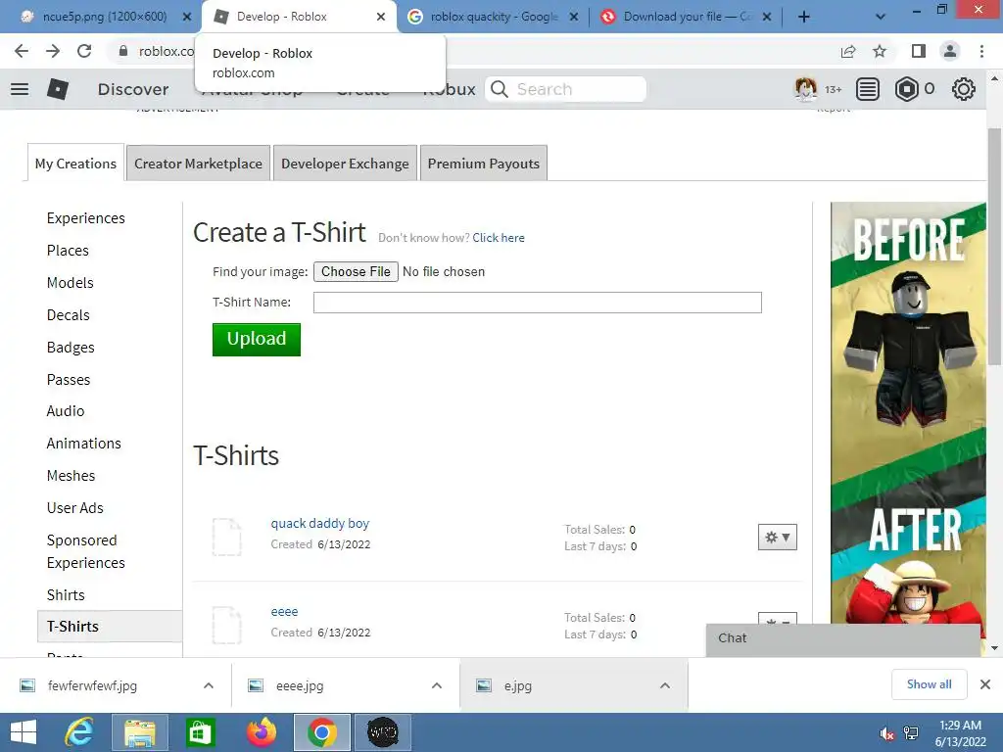Select Audio in left sidebar
The image size is (1003, 752).
66,411
